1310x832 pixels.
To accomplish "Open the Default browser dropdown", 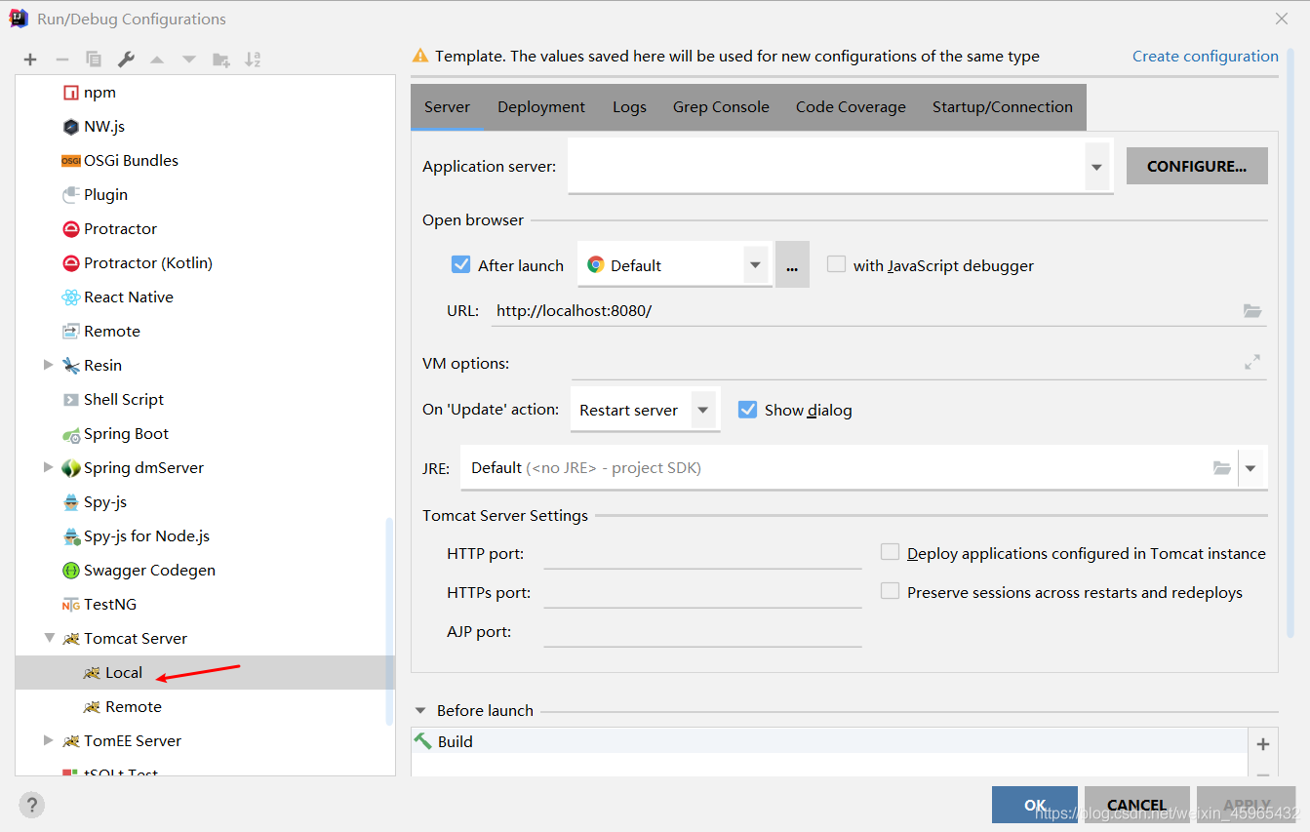I will (754, 264).
